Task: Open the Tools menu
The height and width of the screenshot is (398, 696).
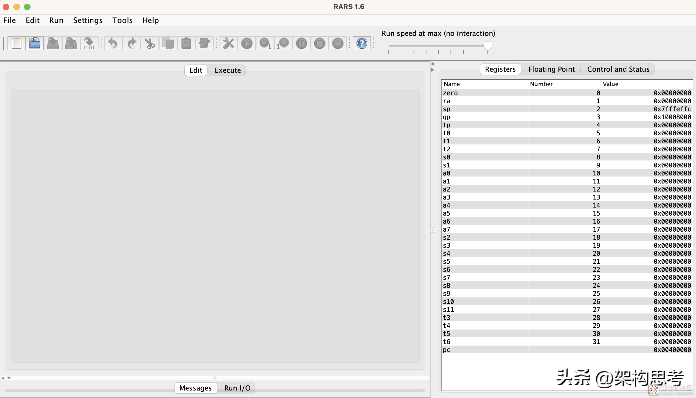Action: (122, 20)
